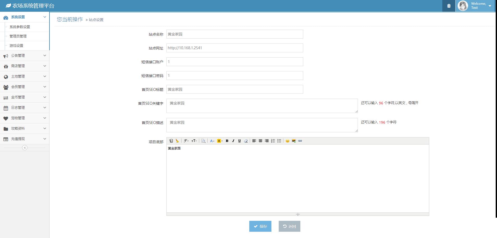Image resolution: width=497 pixels, height=238 pixels.
Task: Click the folder icon beside 攻略资料
Action: pos(6,129)
